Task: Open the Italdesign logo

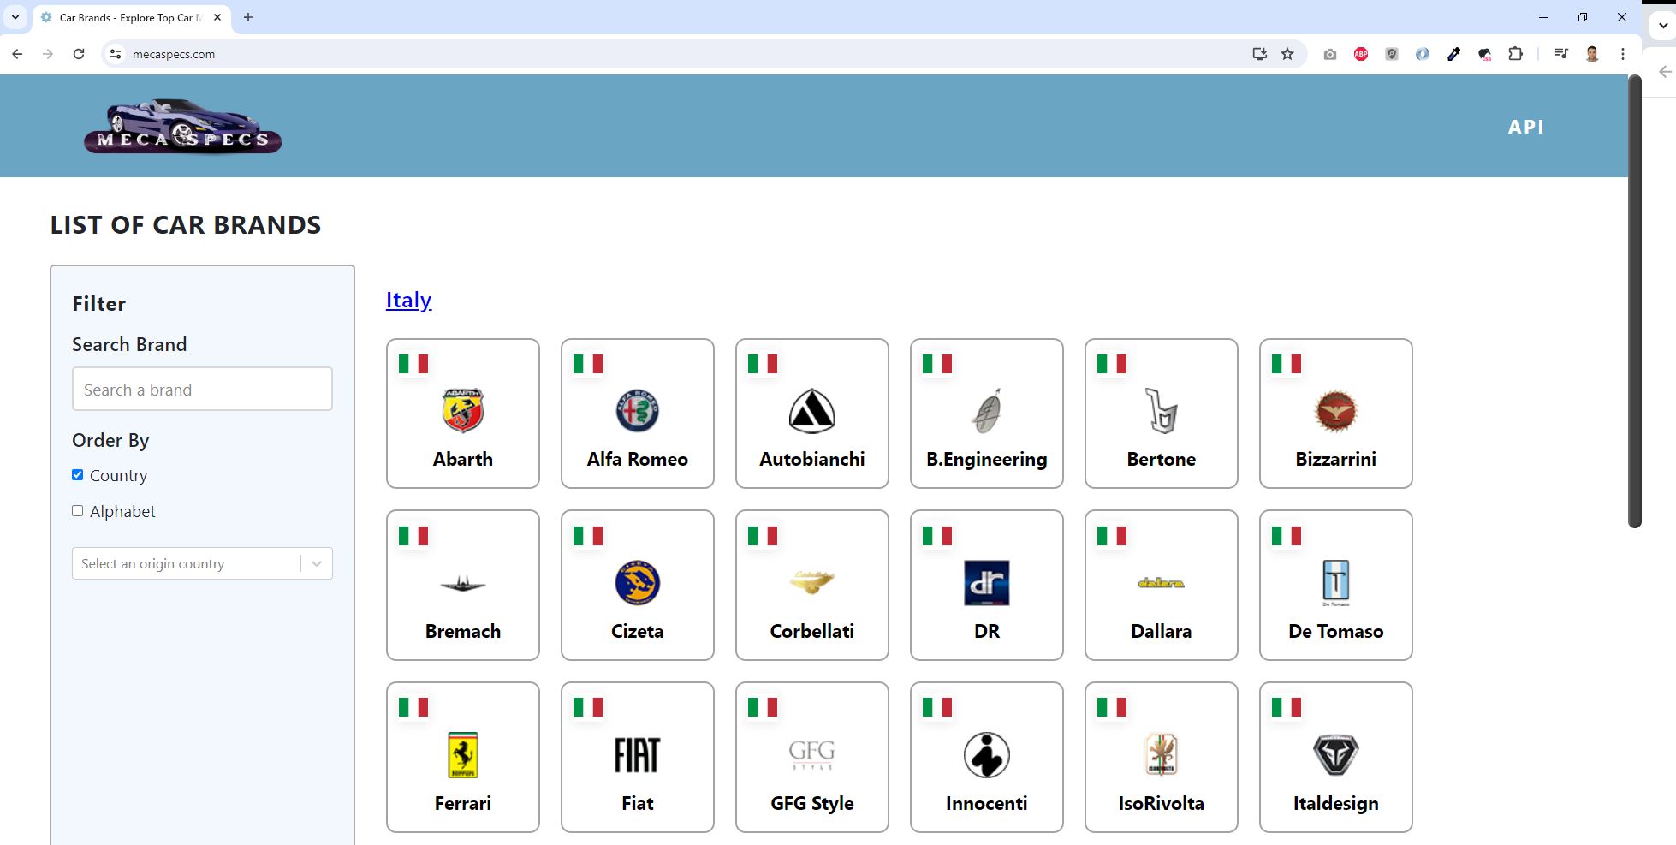Action: 1336,755
